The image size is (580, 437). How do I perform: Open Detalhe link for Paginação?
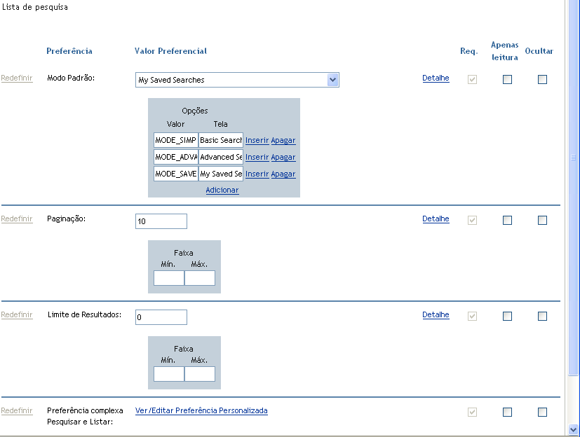[x=436, y=218]
